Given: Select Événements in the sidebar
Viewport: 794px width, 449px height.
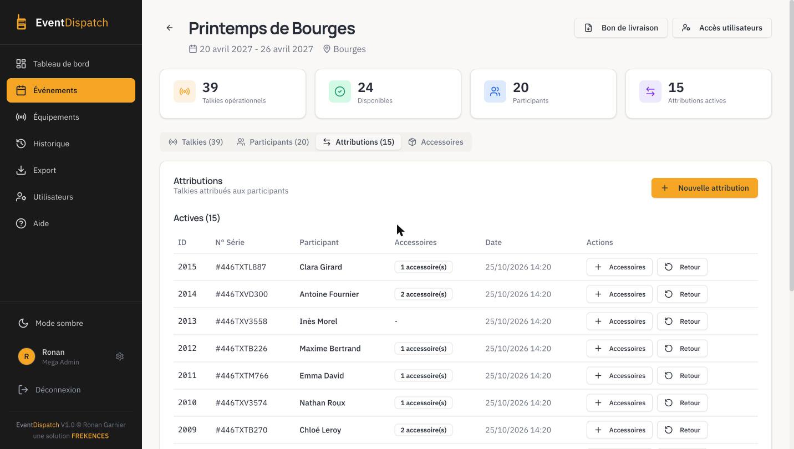Looking at the screenshot, I should (x=71, y=90).
